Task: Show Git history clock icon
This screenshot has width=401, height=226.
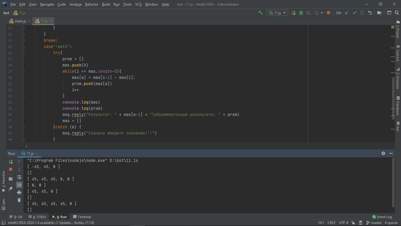Action: [362, 13]
